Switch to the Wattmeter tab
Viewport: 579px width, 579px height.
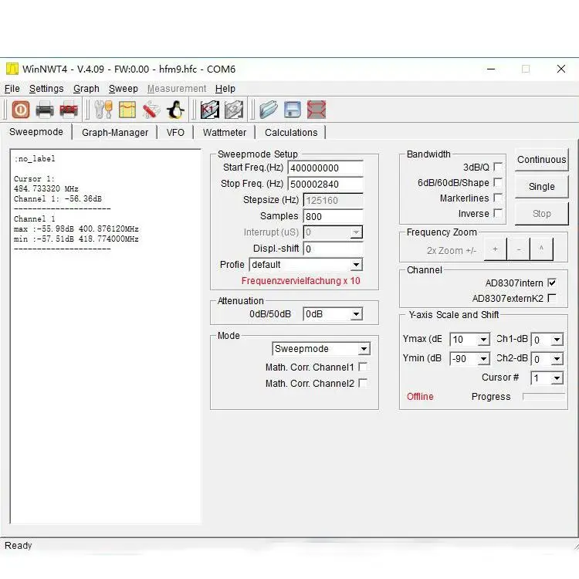[x=225, y=133]
